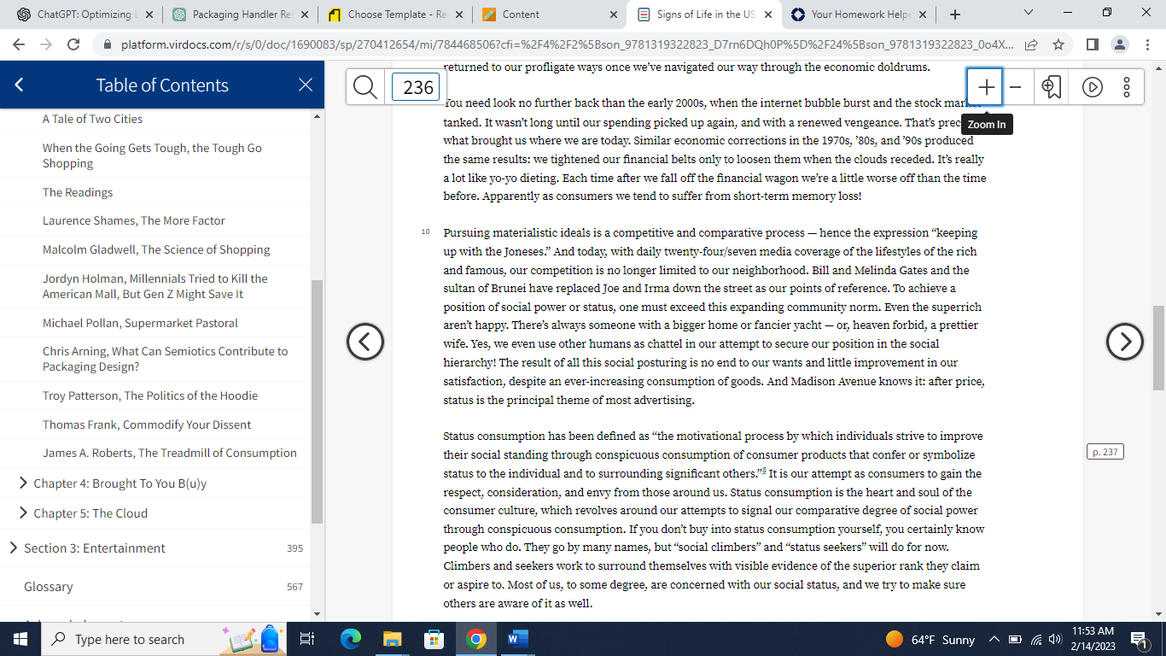Click the search magnifier icon in reader toolbar
This screenshot has height=656, width=1166.
pos(365,87)
